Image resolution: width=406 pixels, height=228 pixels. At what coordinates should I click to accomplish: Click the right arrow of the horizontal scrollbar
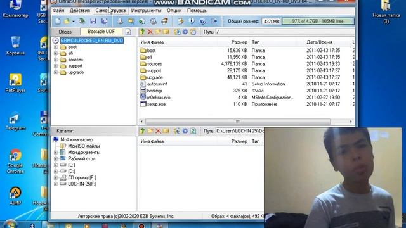point(351,122)
